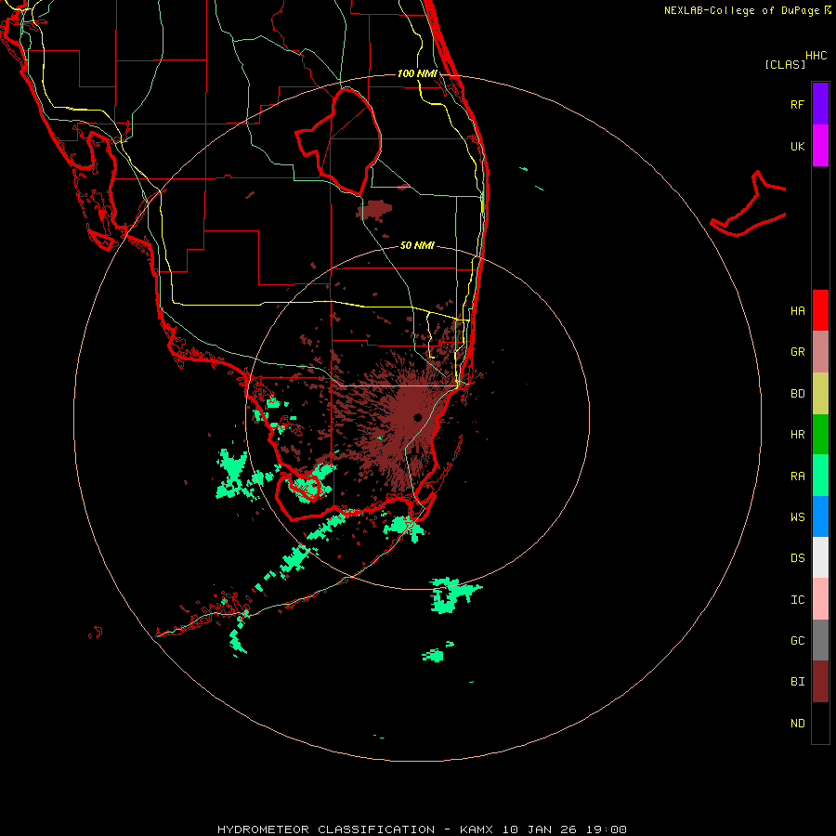Click the HR legend label
Image resolution: width=836 pixels, height=836 pixels.
tap(797, 435)
